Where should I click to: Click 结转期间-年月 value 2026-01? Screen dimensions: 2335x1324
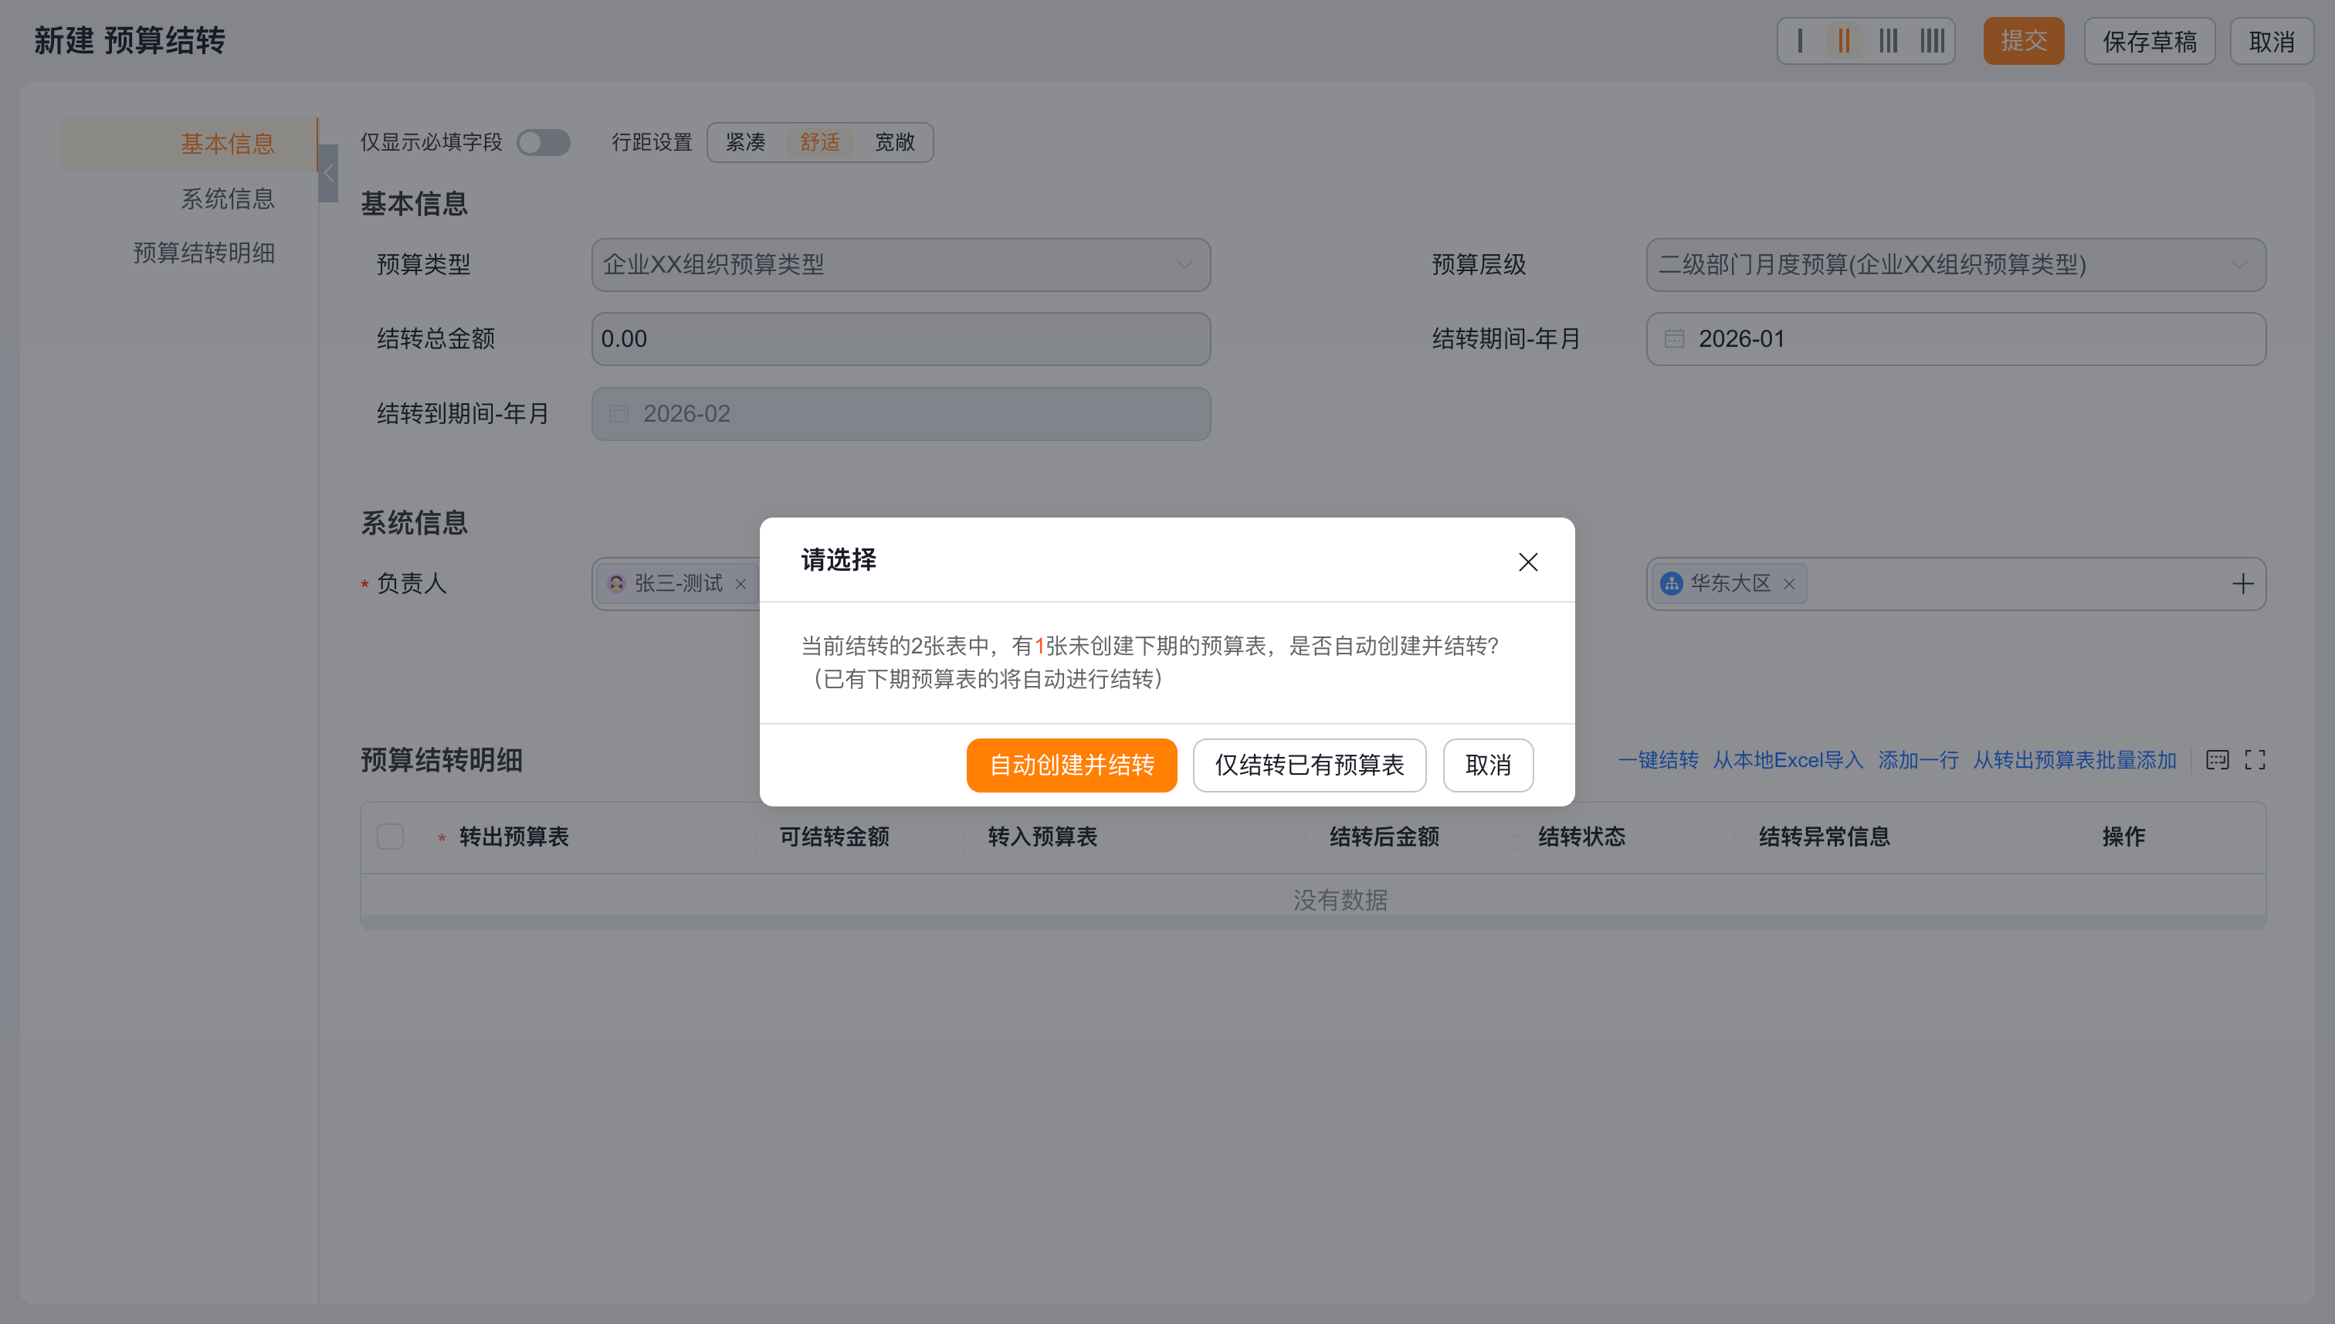(x=1741, y=339)
